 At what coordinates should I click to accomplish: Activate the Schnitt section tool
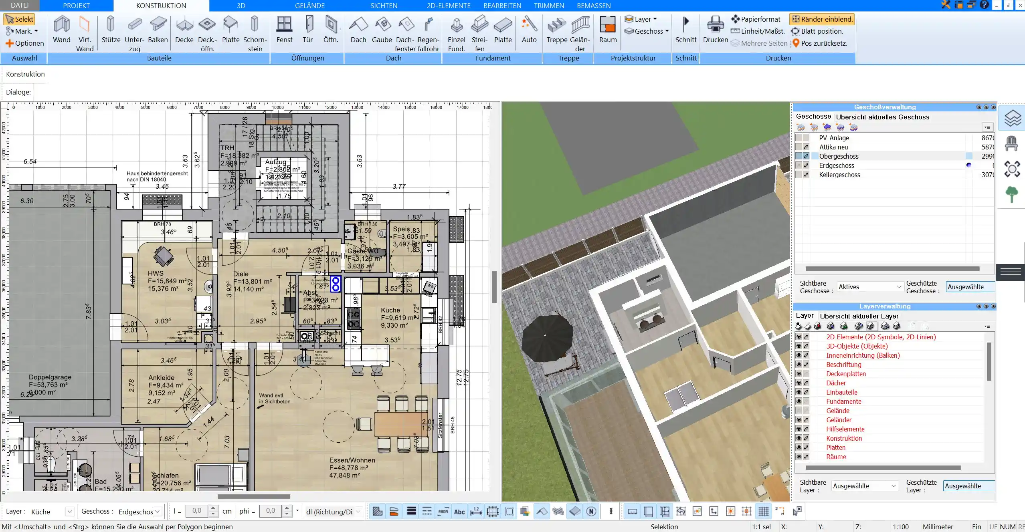pos(686,30)
